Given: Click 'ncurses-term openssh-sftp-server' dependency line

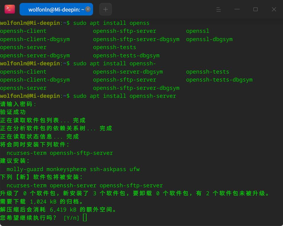Looking at the screenshot, I should [x=60, y=153].
